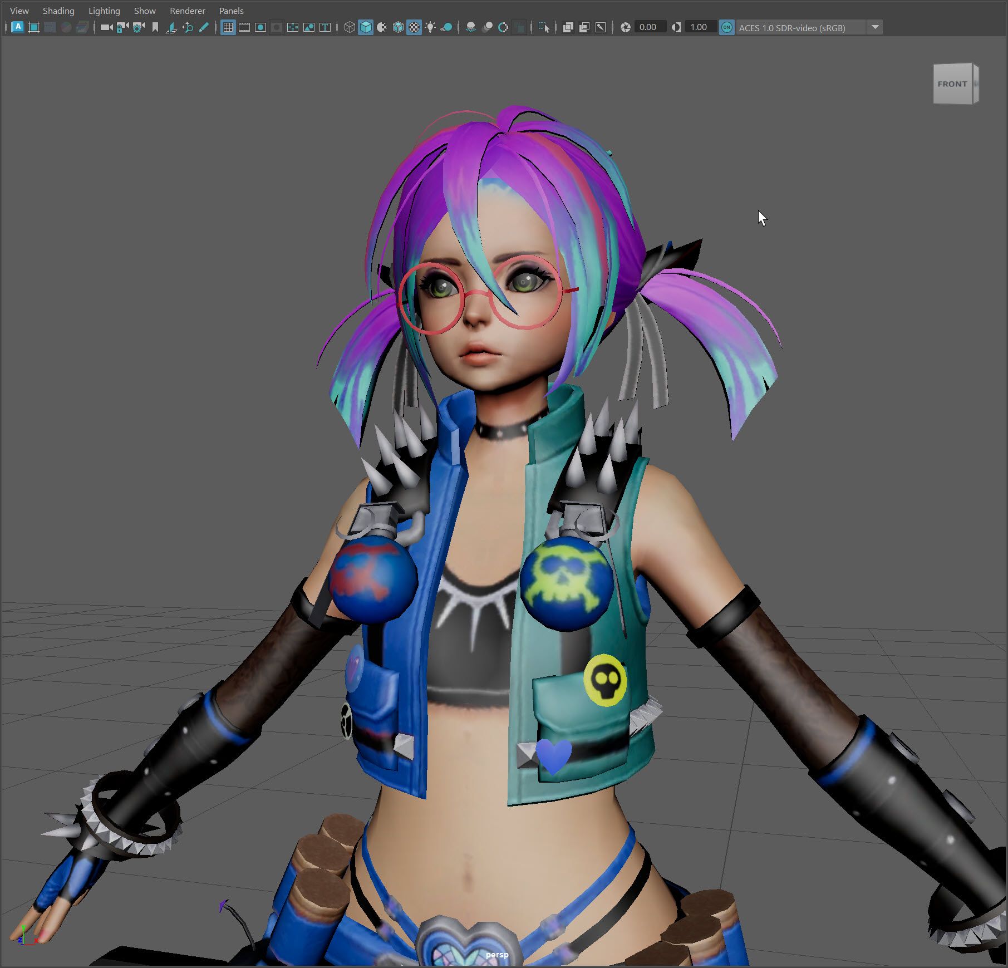Open camera attributes gear icon
This screenshot has width=1008, height=968.
(x=139, y=27)
